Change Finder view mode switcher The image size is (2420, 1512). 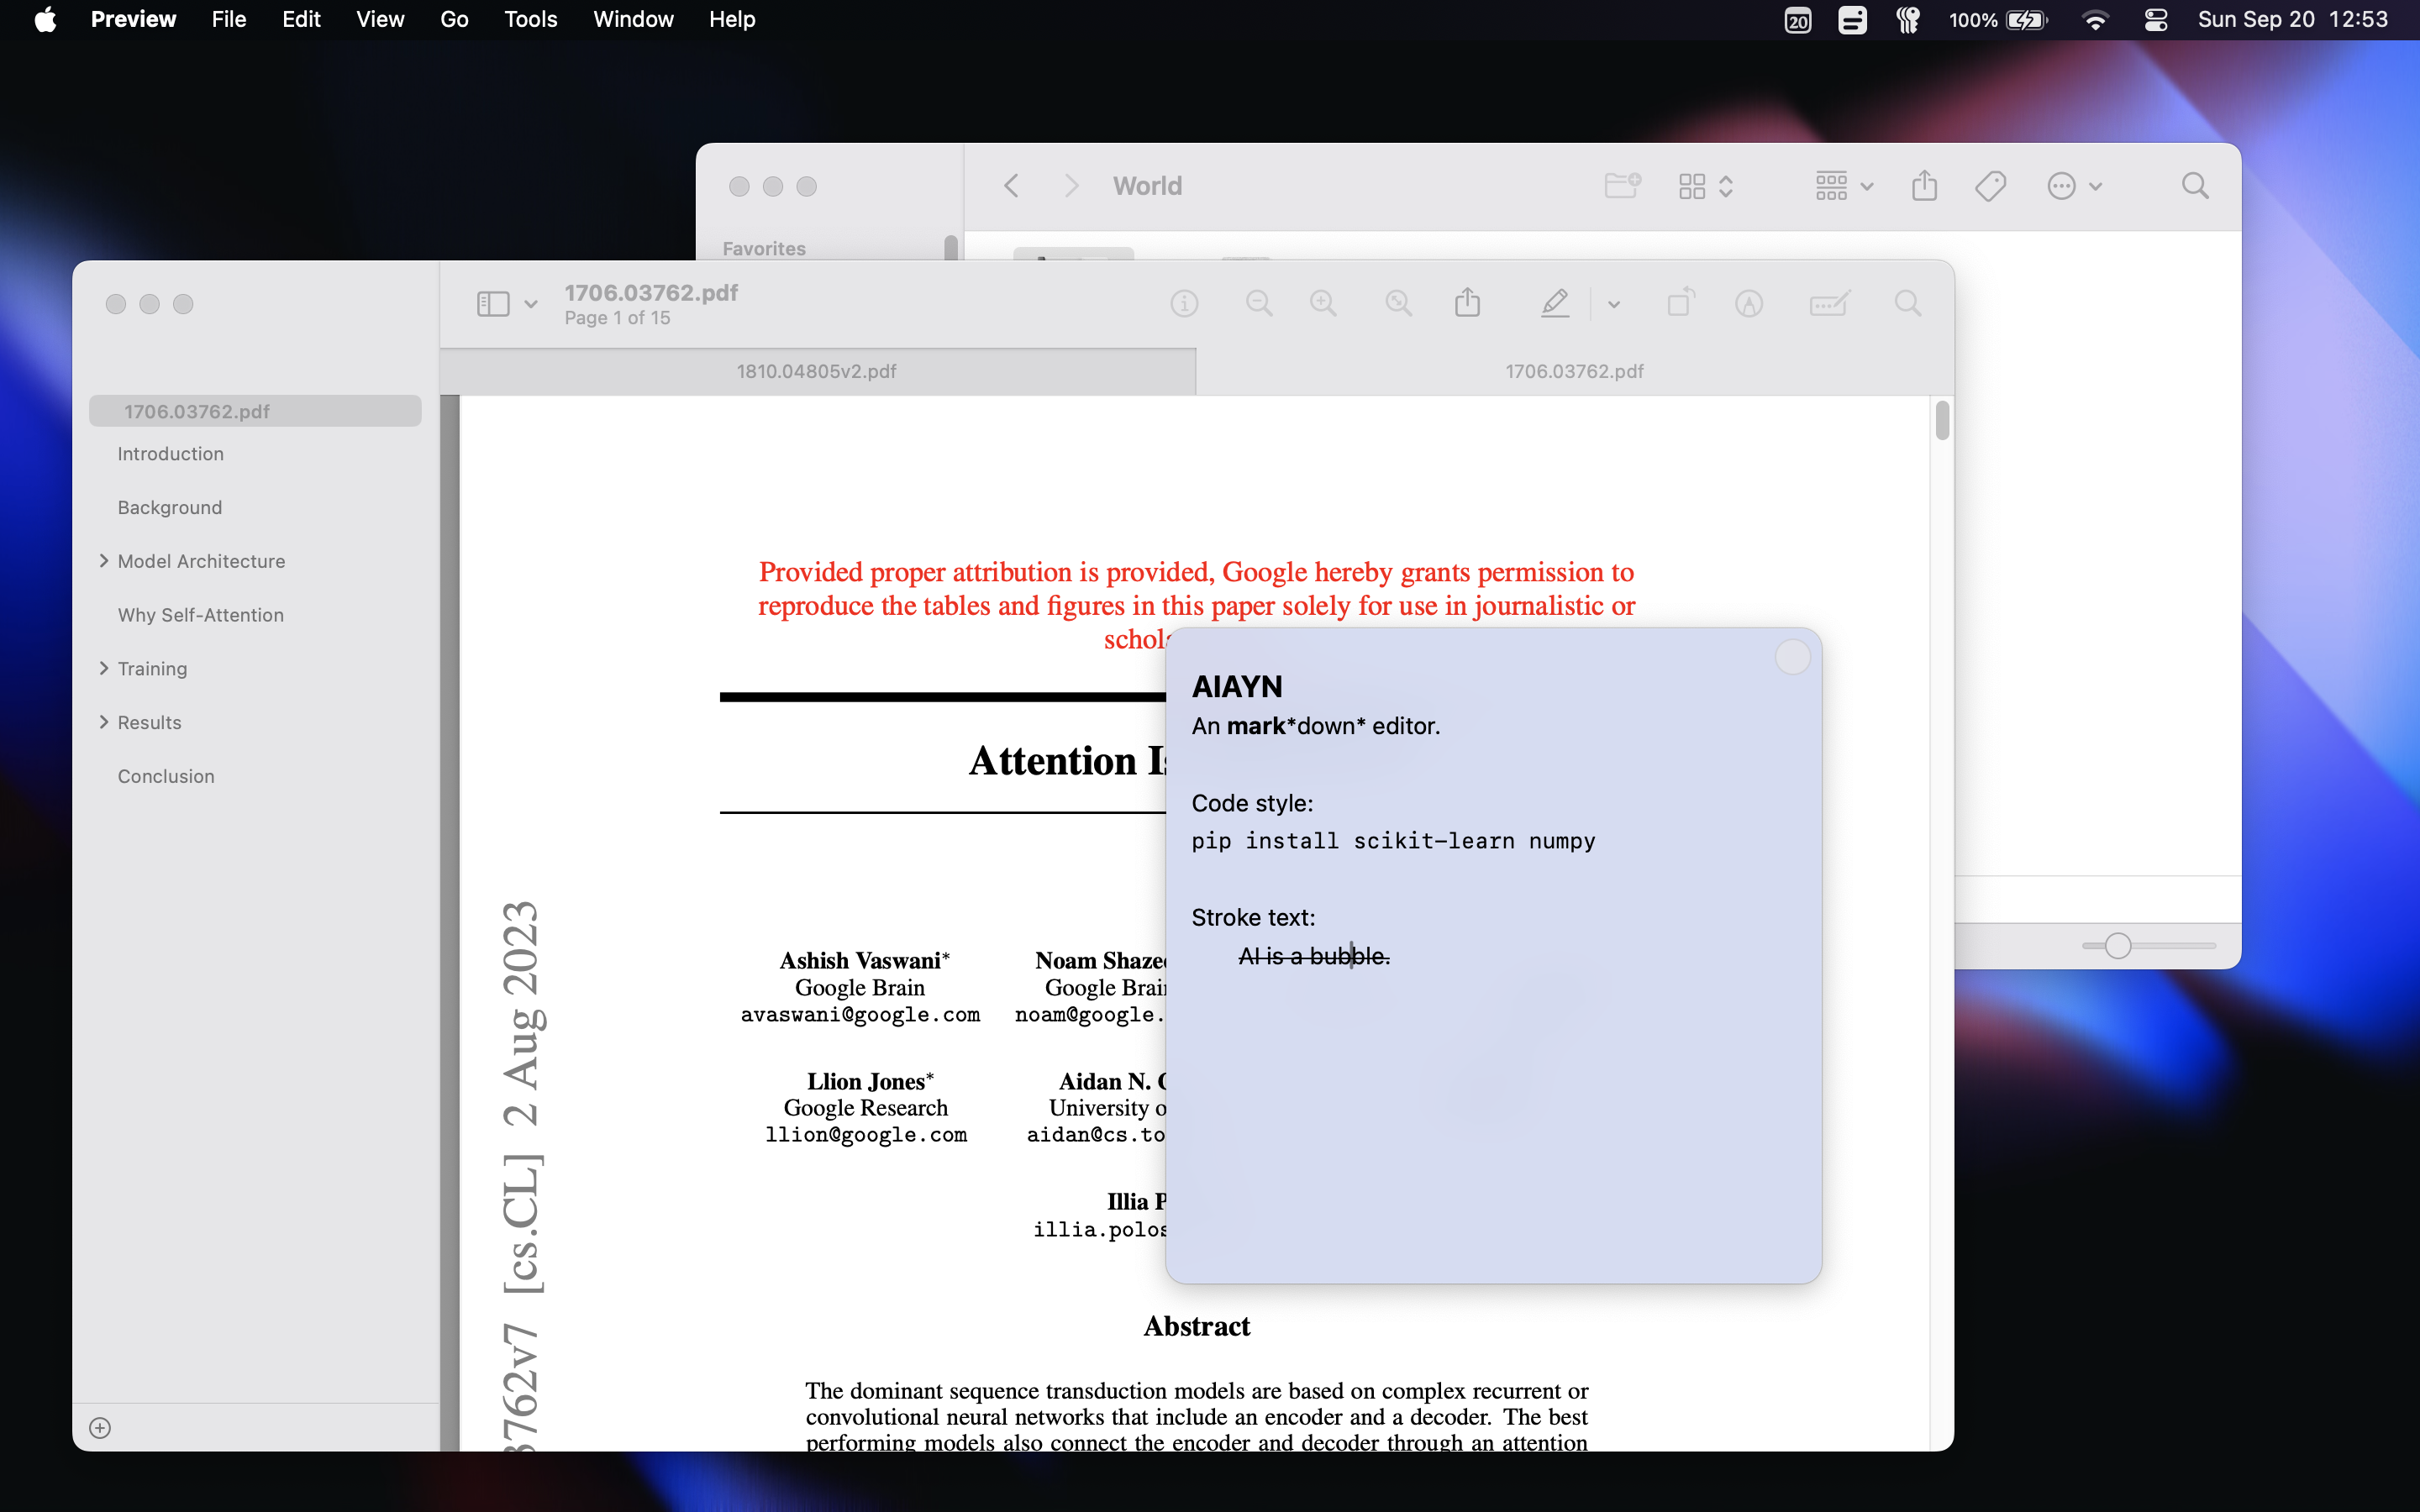(x=1706, y=186)
